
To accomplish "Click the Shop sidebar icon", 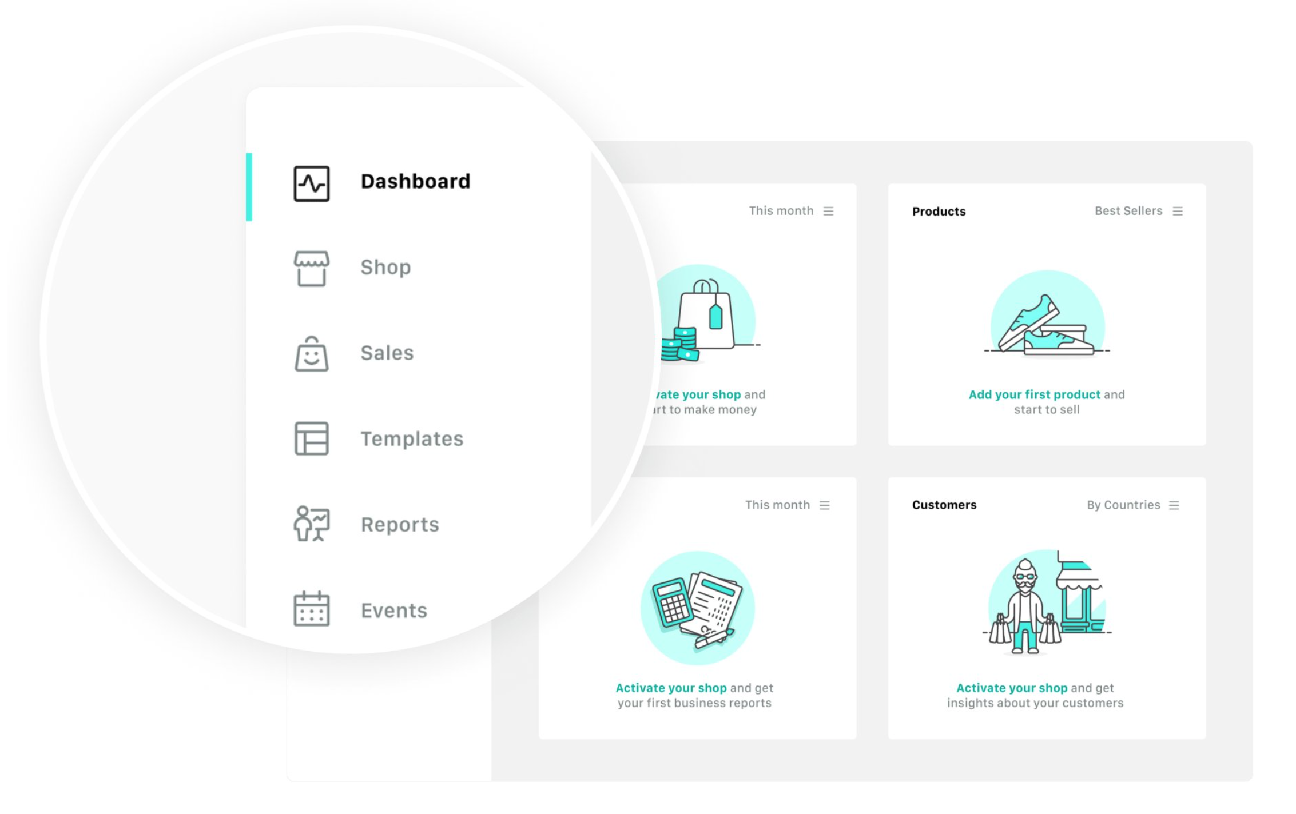I will 312,268.
